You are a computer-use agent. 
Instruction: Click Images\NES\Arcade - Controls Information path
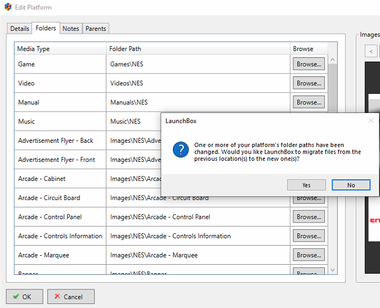point(198,236)
